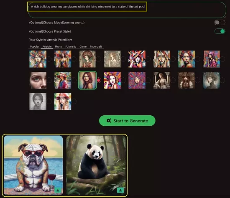Select radio button beside pop art portrait style
Image resolution: width=230 pixels, height=198 pixels.
123,80
